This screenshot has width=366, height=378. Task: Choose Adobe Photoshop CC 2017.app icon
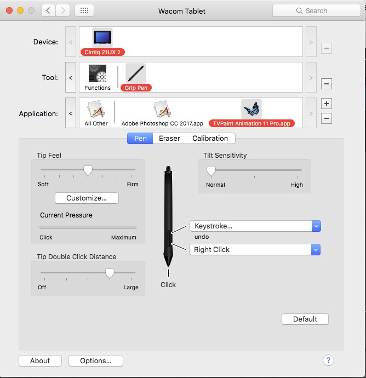click(x=162, y=109)
